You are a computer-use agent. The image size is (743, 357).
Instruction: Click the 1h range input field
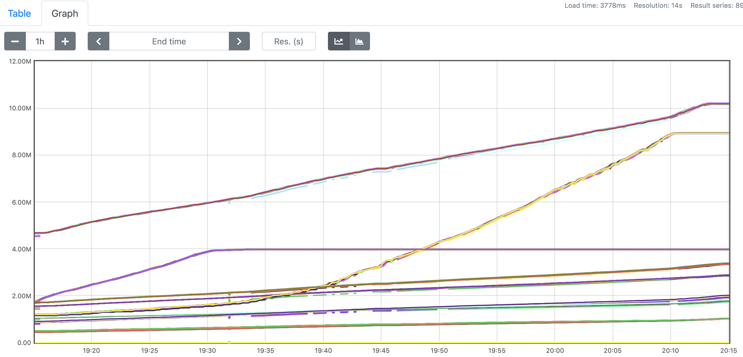pyautogui.click(x=40, y=41)
